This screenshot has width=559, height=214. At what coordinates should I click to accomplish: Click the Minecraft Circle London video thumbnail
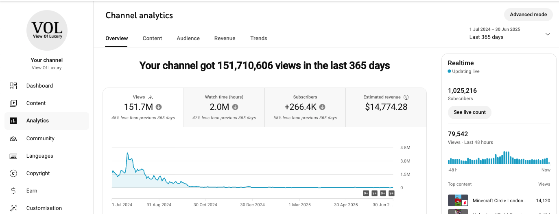coord(458,201)
